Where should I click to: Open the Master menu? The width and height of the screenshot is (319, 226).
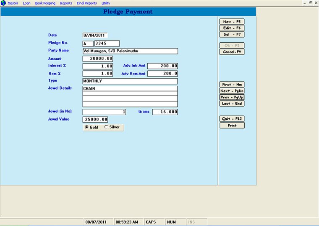13,3
